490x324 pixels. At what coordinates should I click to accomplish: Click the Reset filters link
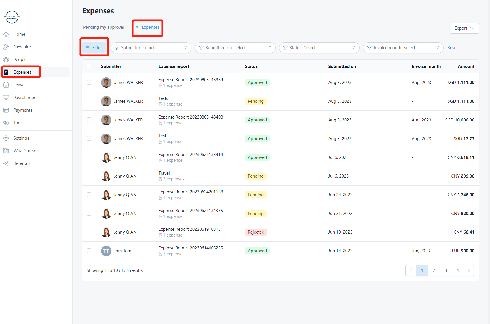tap(452, 48)
